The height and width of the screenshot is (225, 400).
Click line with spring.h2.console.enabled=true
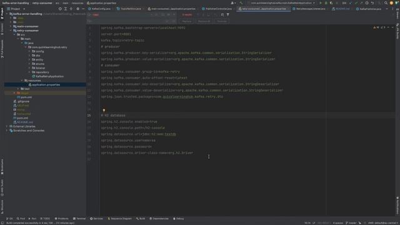click(129, 122)
